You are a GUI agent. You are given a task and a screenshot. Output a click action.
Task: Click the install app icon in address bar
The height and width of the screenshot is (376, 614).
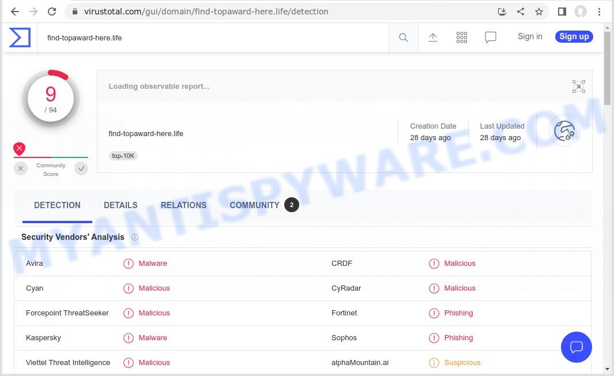click(x=502, y=12)
